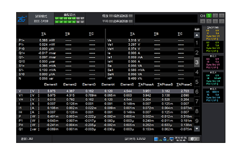This screenshot has height=155, width=242.
Task: Select the CH 3 channel button
Action: pos(221,16)
